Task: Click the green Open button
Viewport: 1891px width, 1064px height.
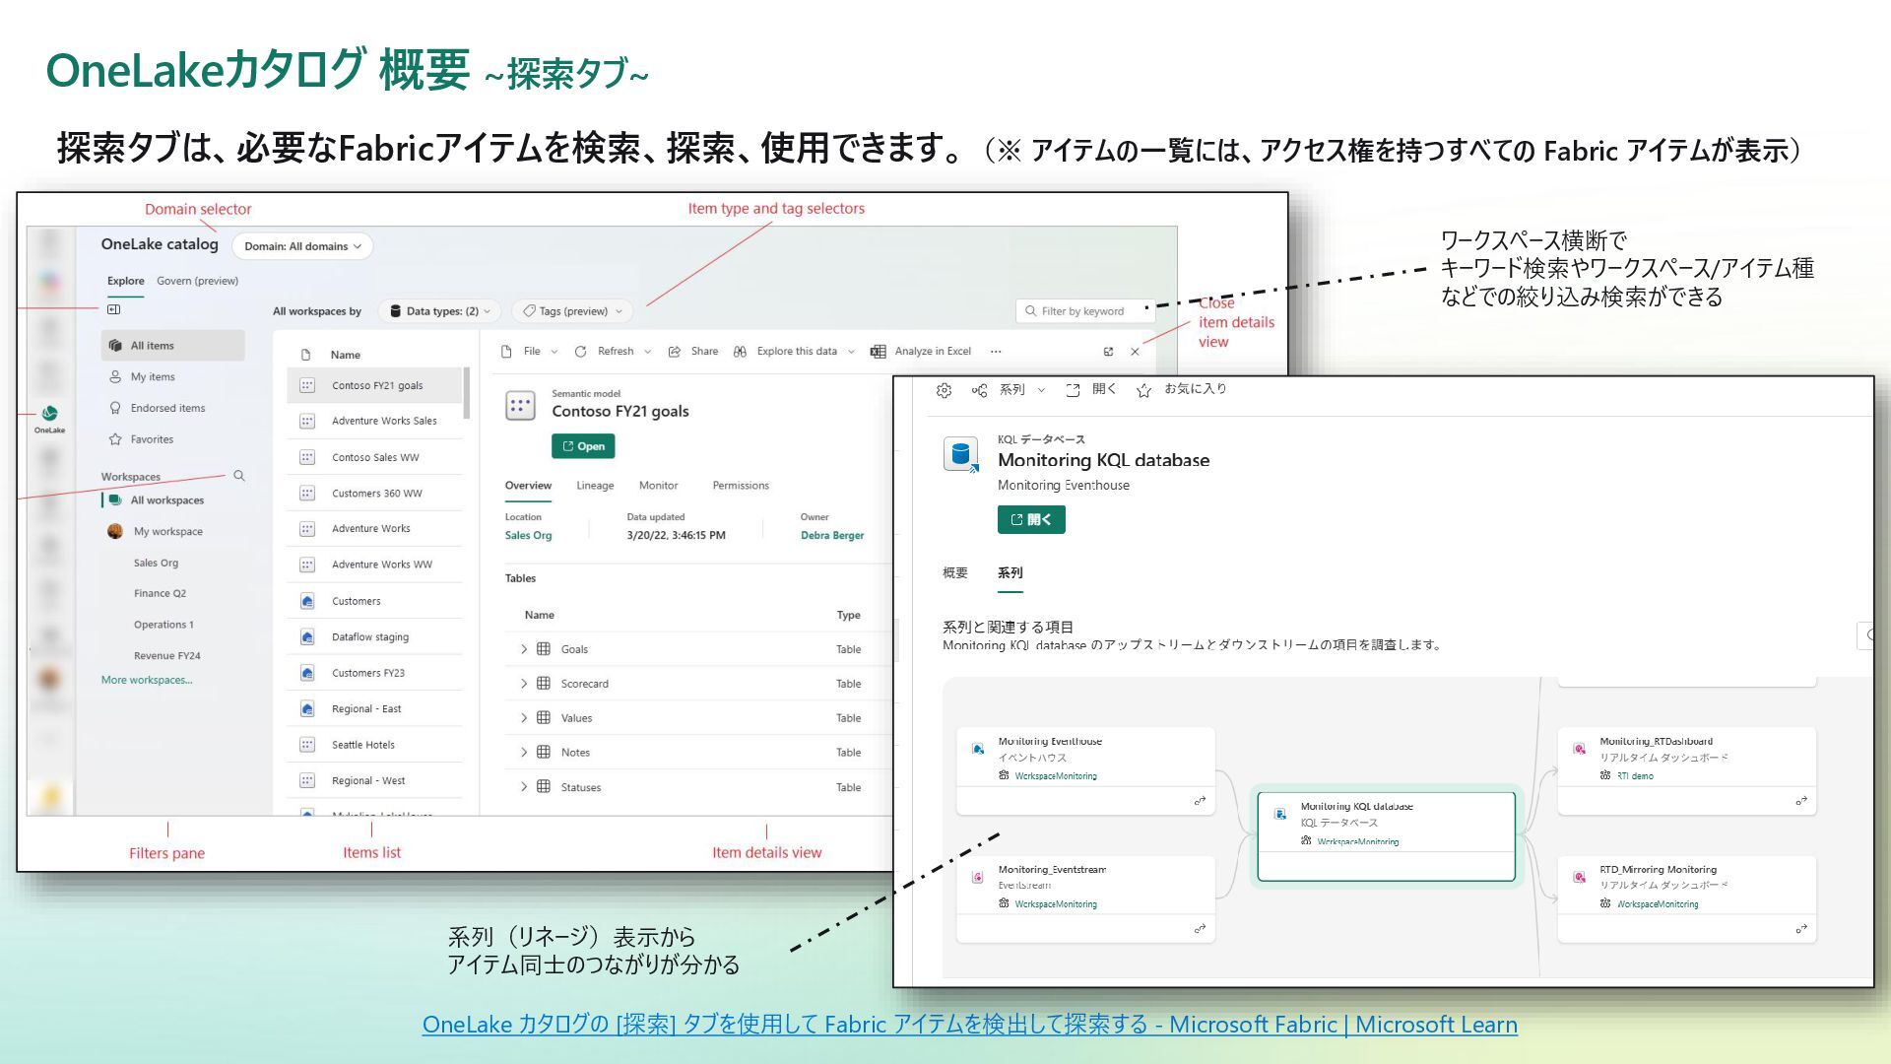Action: (583, 446)
